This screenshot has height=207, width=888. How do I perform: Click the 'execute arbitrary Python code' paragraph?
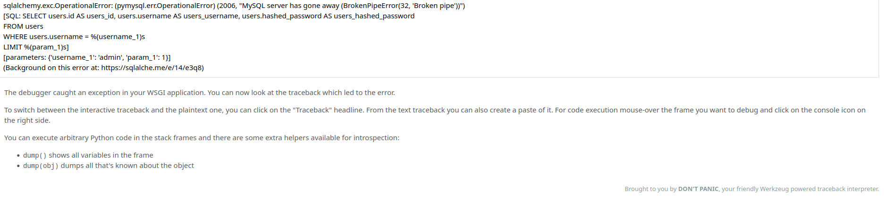tap(202, 138)
